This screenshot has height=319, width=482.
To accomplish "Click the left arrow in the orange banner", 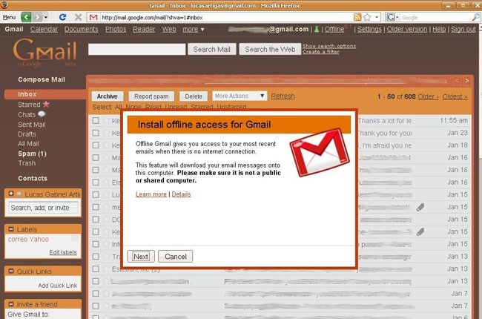I will [x=457, y=81].
